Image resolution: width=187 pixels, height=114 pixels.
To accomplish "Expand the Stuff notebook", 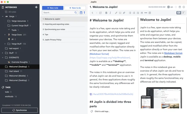I will click(x=2, y=53).
